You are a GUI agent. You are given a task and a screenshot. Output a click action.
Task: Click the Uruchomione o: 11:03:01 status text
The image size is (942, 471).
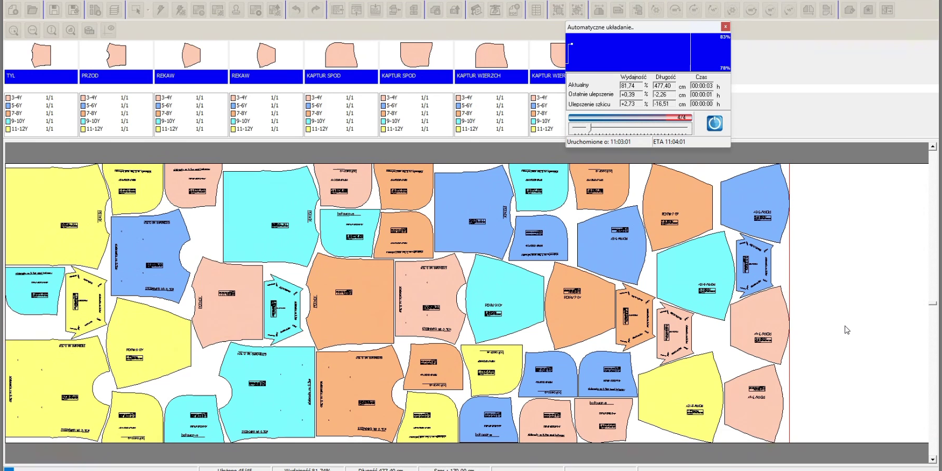(599, 142)
